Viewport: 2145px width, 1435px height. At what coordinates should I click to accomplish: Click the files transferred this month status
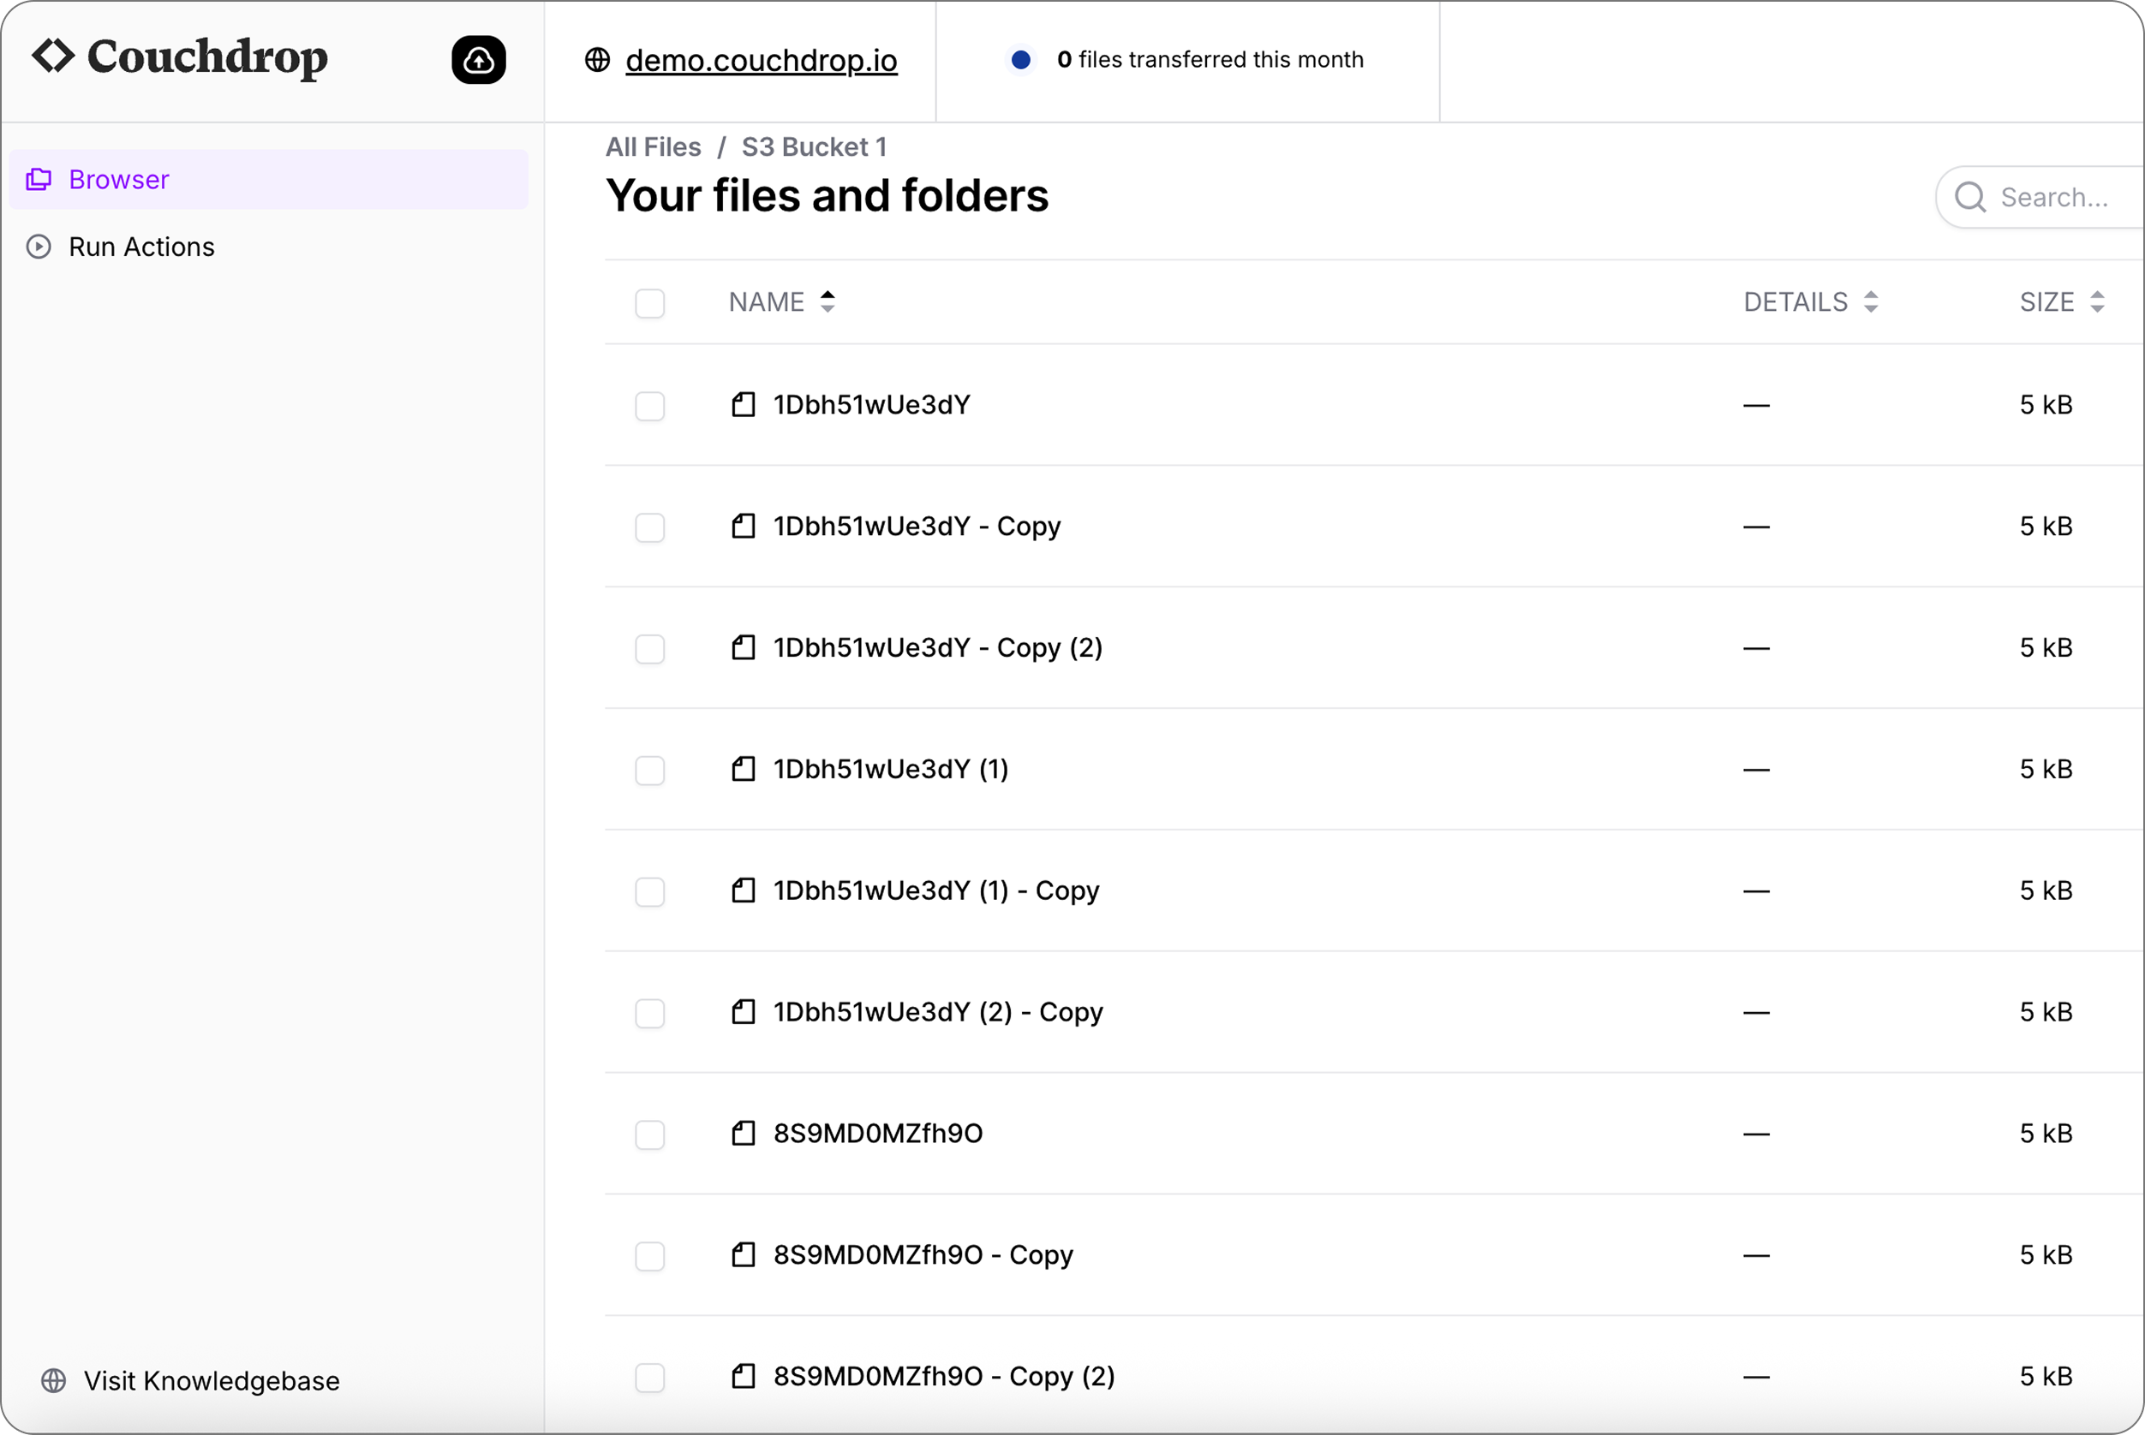pyautogui.click(x=1210, y=59)
